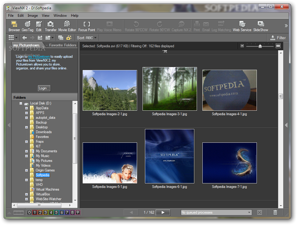Open the Image menu
Screen dimensions: 297x225
coord(33,16)
